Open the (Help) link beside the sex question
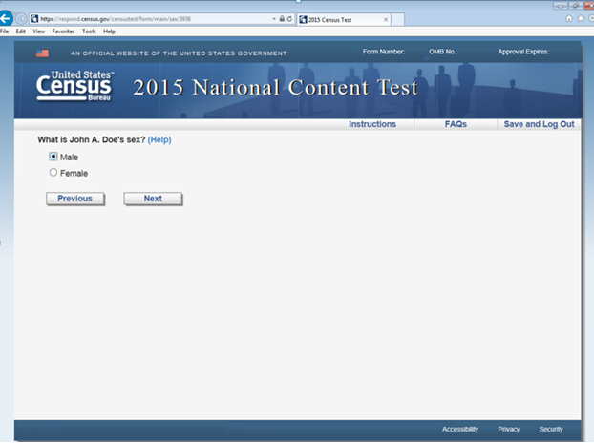This screenshot has width=594, height=443. [x=159, y=139]
